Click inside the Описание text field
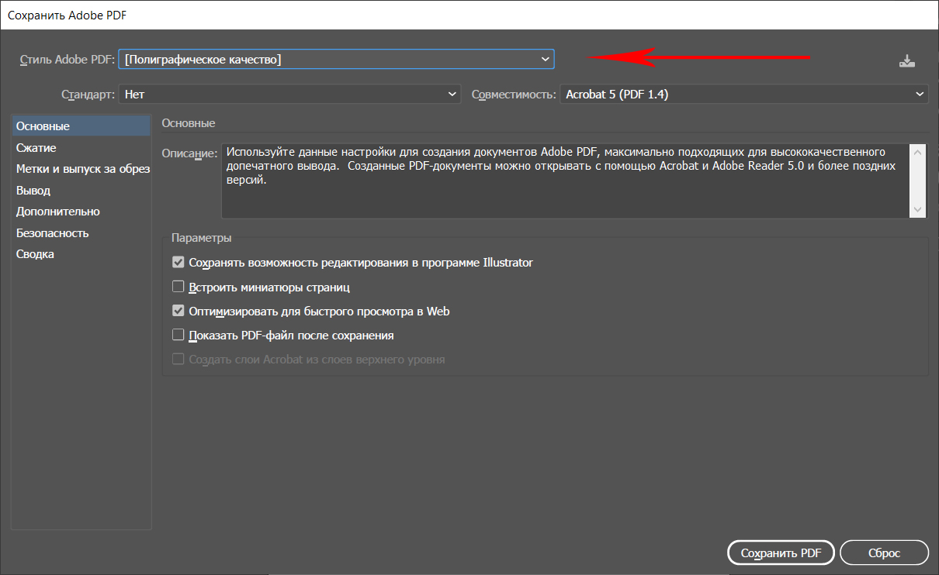The width and height of the screenshot is (939, 575). pyautogui.click(x=566, y=181)
